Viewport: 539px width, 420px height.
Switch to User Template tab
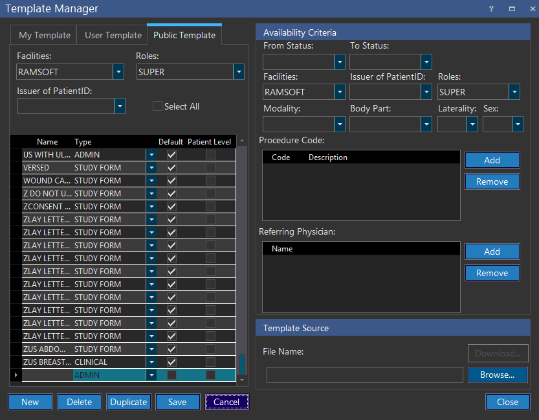pyautogui.click(x=113, y=35)
